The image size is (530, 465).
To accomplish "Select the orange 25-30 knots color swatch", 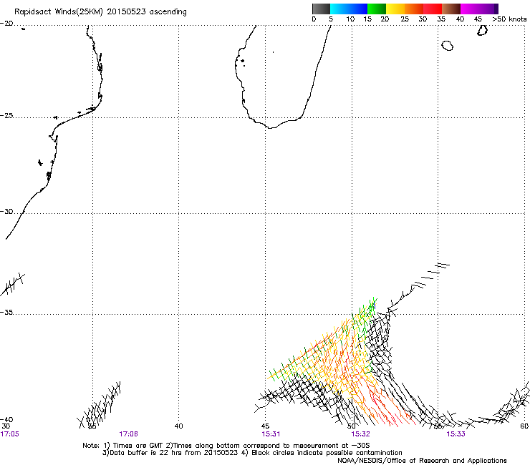I will click(x=414, y=9).
